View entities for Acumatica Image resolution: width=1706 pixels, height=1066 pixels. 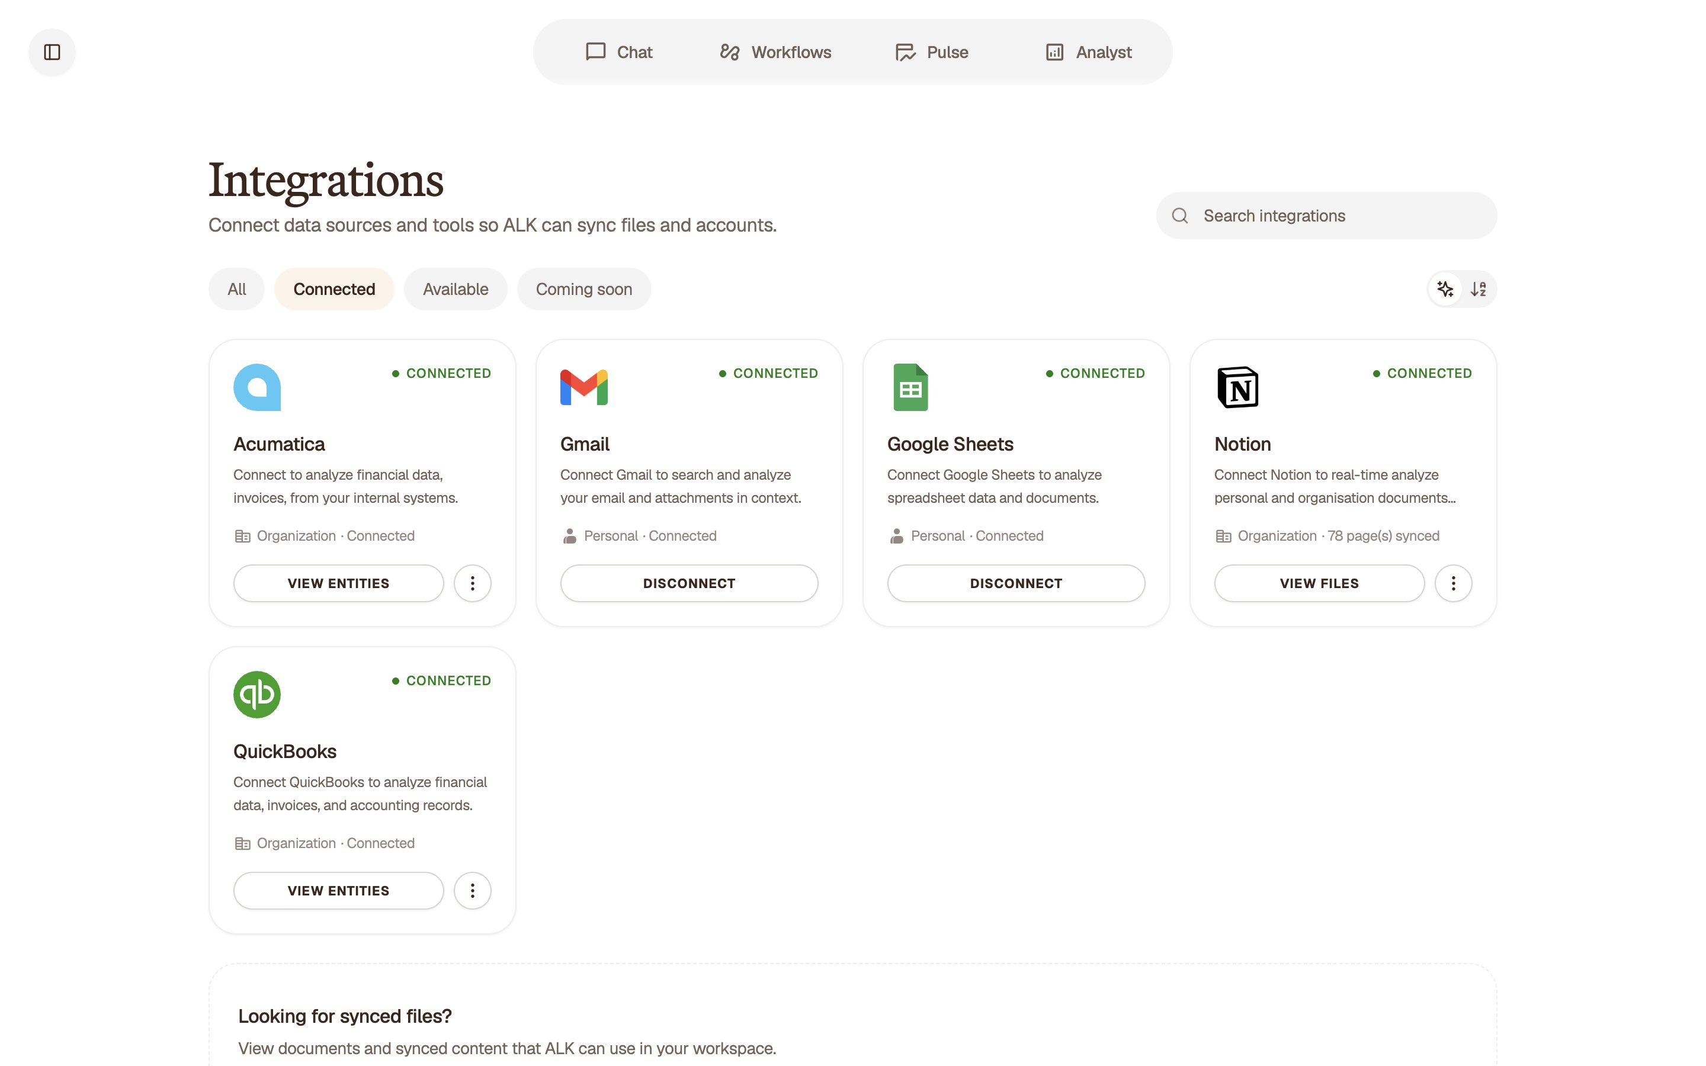[338, 583]
